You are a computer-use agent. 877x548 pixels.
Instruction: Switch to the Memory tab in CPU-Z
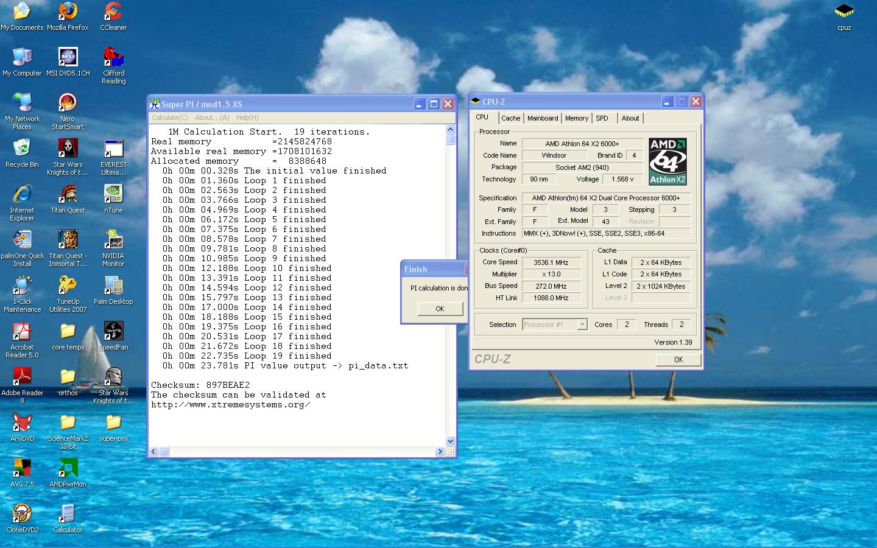(576, 118)
